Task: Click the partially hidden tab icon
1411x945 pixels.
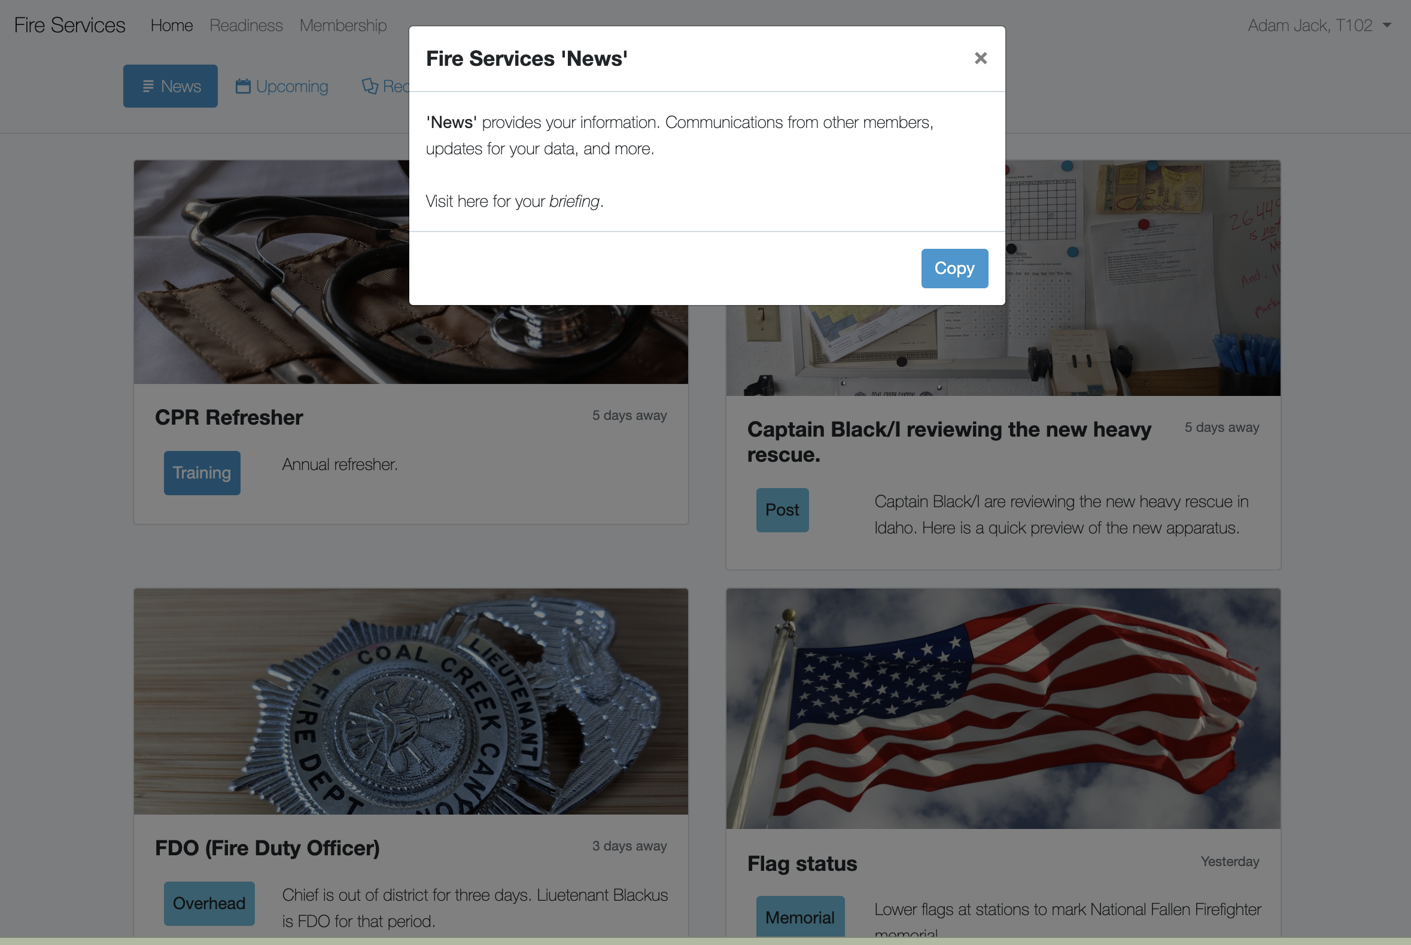Action: [x=370, y=87]
